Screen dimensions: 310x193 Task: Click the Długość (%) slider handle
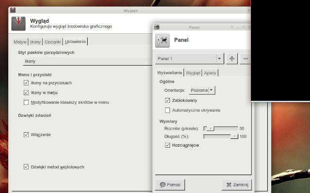234,137
